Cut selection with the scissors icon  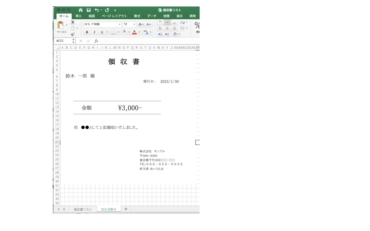click(x=73, y=22)
